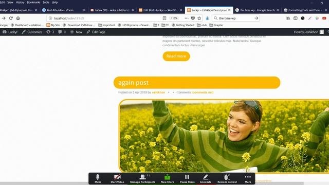
Task: Open the HD Popcorns bookmark
Action: [134, 25]
